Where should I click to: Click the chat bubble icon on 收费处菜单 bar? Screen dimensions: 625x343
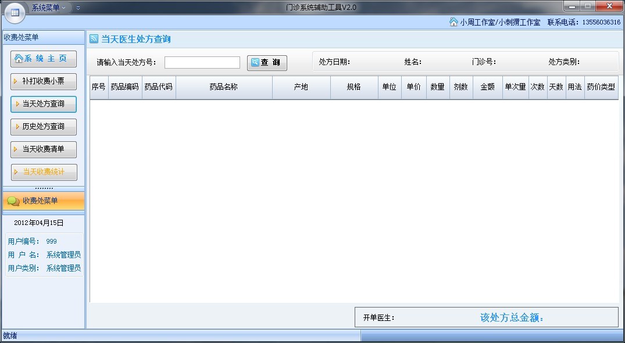[x=13, y=202]
